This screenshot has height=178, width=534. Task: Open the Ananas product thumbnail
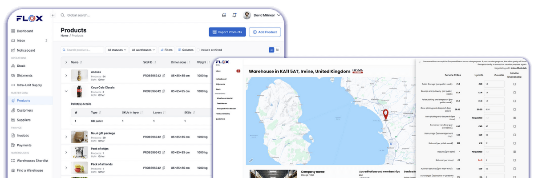click(79, 76)
